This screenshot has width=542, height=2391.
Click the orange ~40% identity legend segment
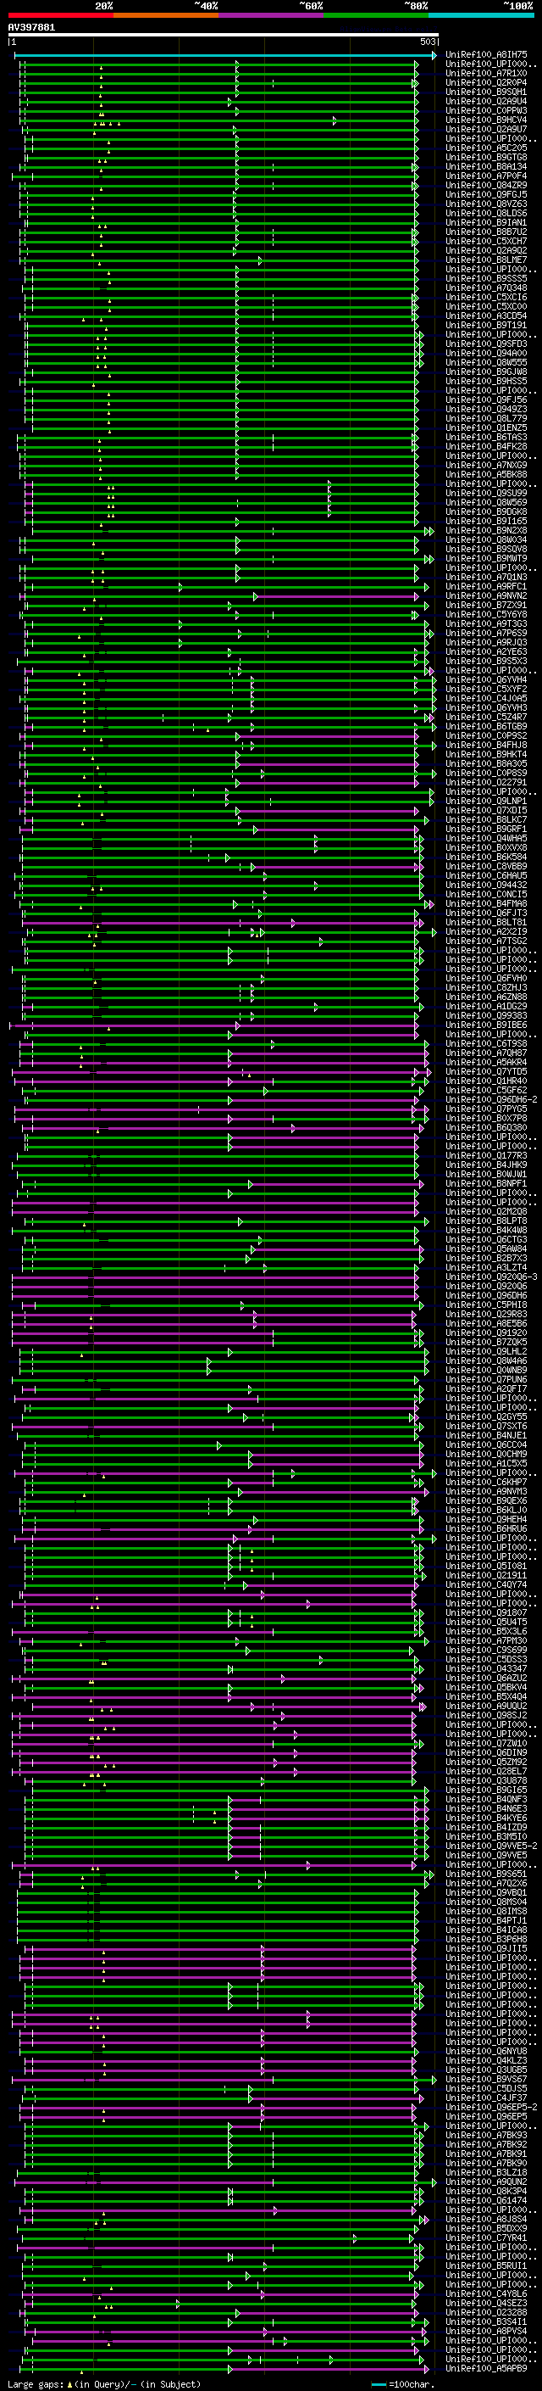point(167,15)
